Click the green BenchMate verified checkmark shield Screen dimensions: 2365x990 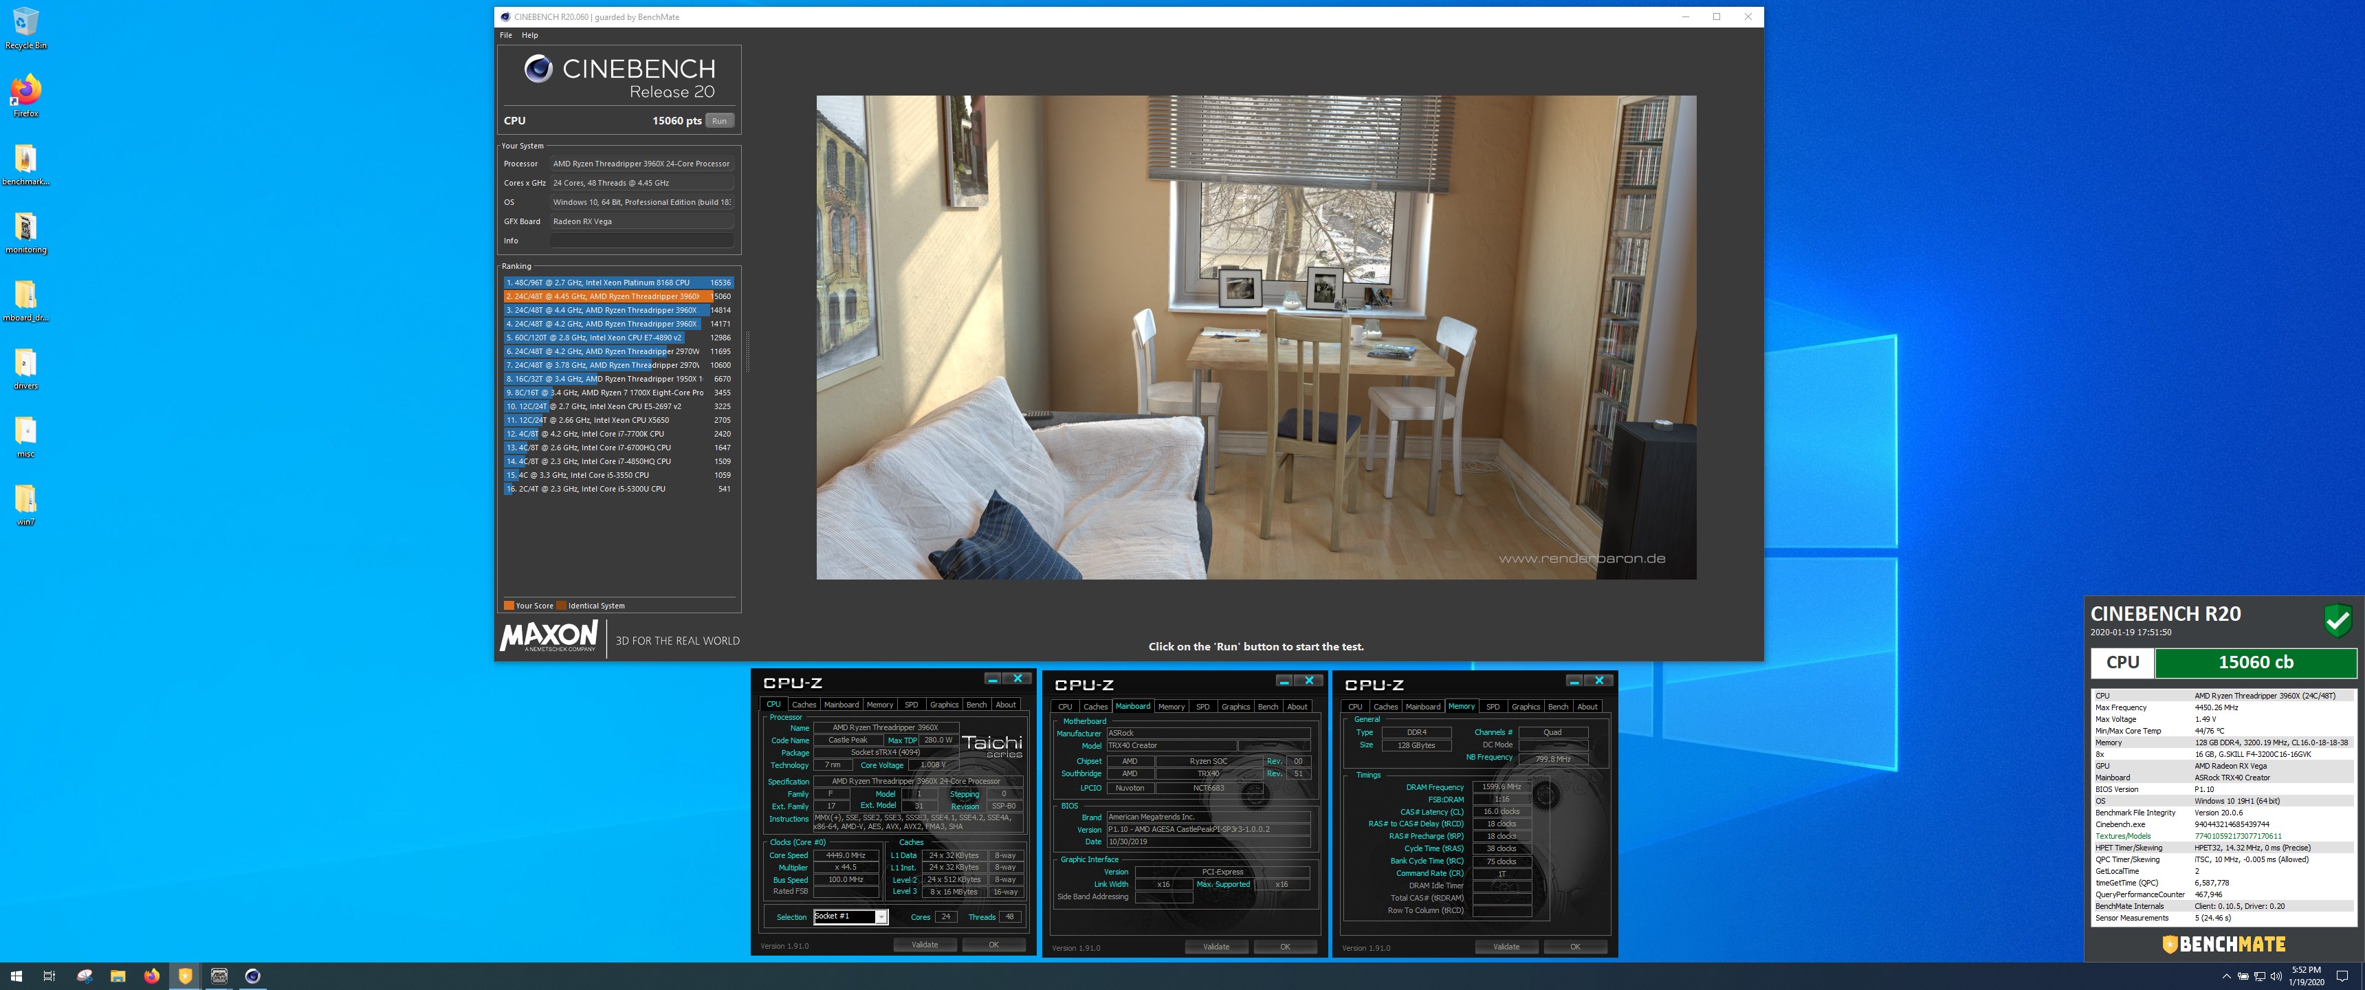coord(2337,621)
